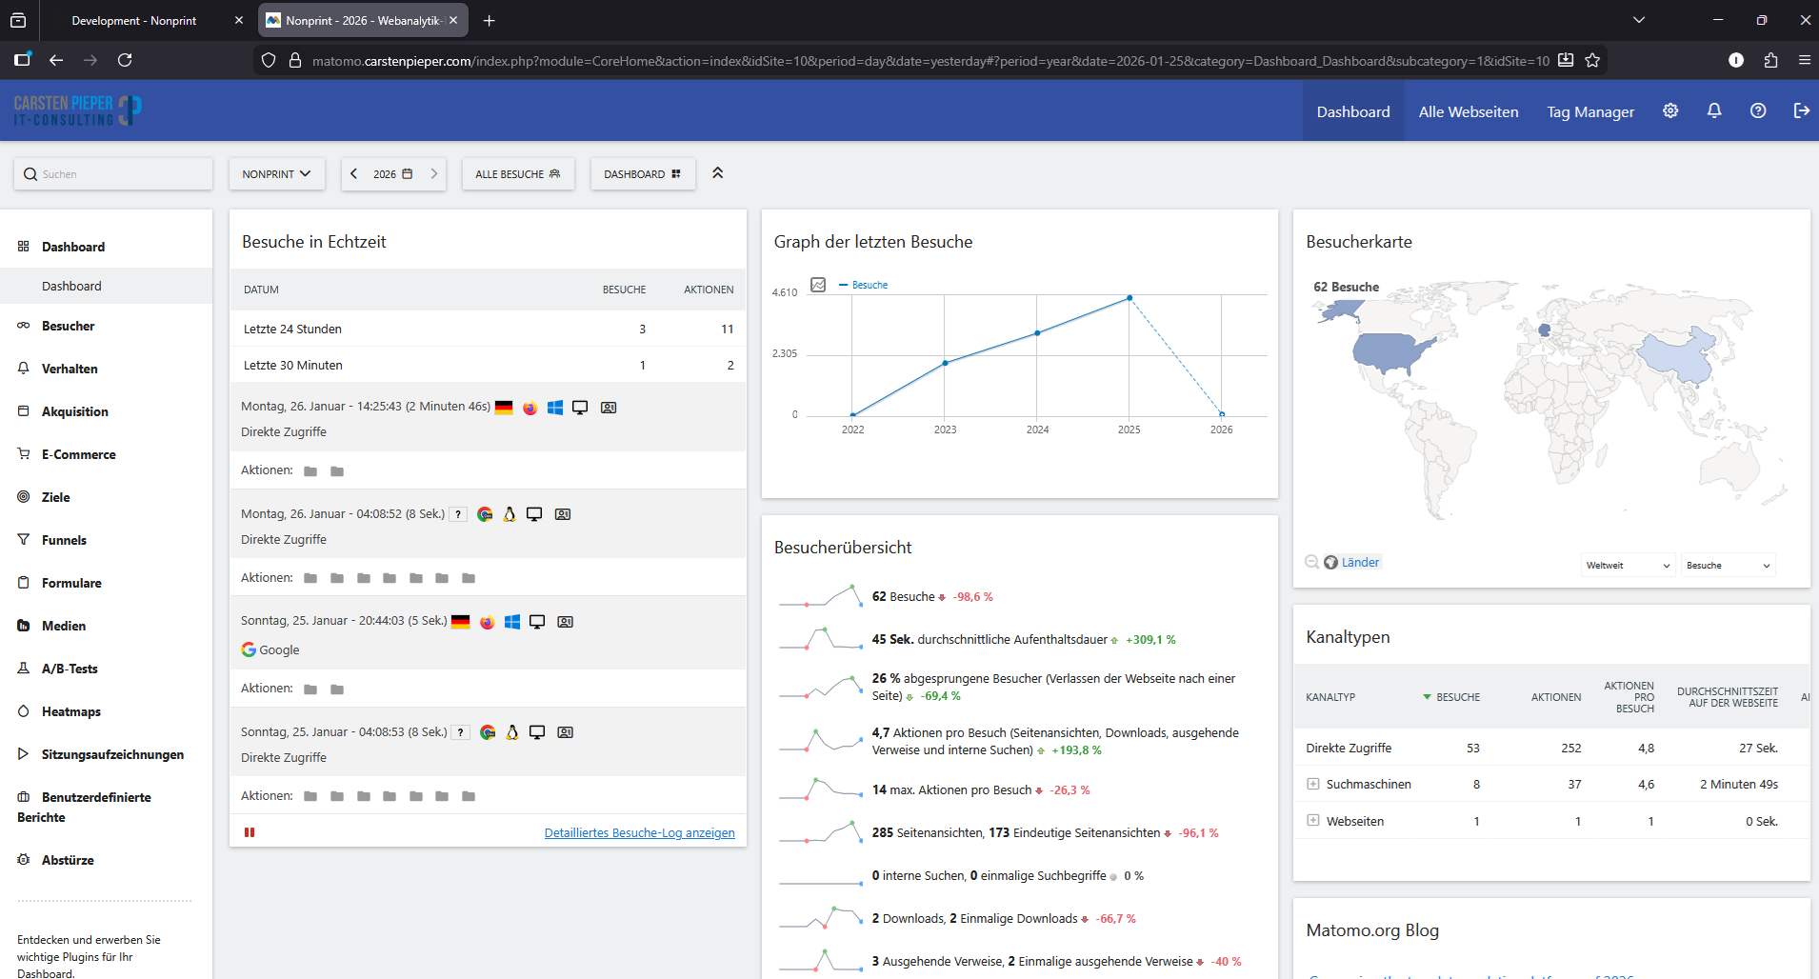The image size is (1819, 979).
Task: Expand the Suchmaschinen row
Action: click(x=1313, y=784)
